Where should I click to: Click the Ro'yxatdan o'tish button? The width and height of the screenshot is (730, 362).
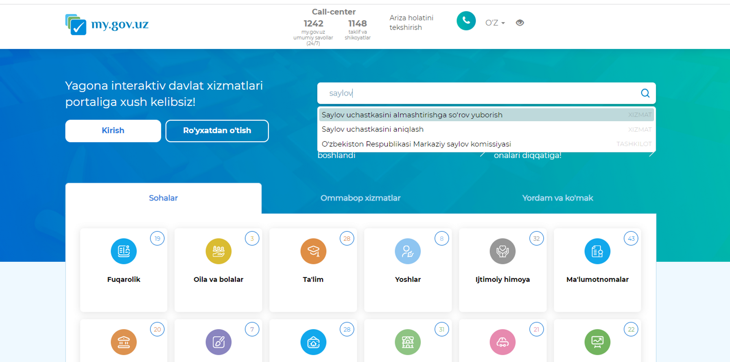pos(217,131)
